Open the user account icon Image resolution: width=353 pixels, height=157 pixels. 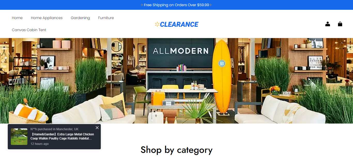328,24
